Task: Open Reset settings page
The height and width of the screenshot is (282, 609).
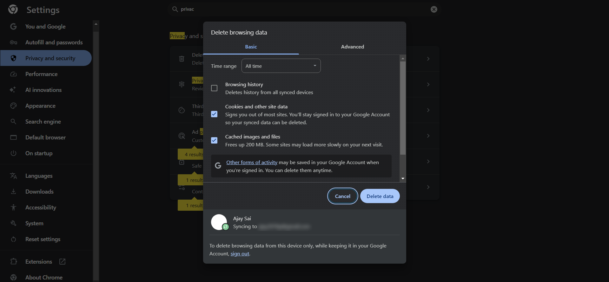Action: pyautogui.click(x=46, y=239)
